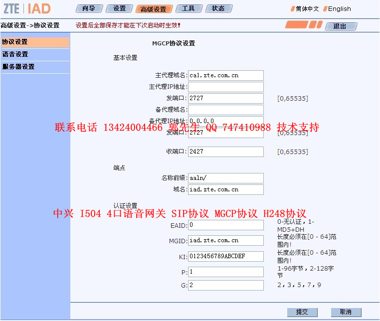The width and height of the screenshot is (380, 321).
Task: Click the empty 备代理域名 field
Action: [226, 110]
